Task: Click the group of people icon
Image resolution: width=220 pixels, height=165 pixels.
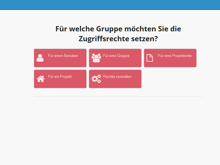Action: click(96, 58)
